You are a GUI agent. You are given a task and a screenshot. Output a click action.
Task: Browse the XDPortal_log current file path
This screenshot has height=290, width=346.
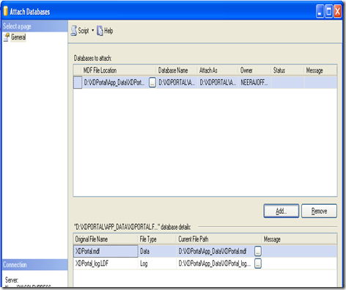(x=258, y=264)
